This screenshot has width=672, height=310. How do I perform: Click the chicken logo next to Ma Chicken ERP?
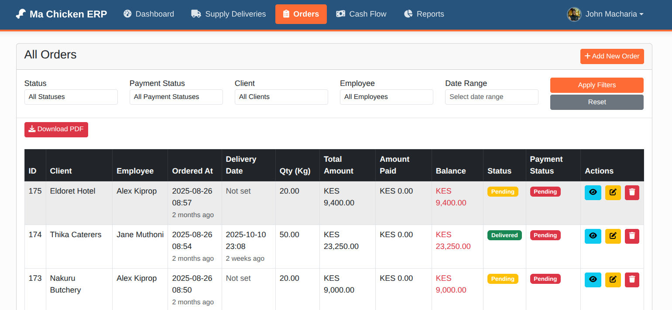[21, 14]
